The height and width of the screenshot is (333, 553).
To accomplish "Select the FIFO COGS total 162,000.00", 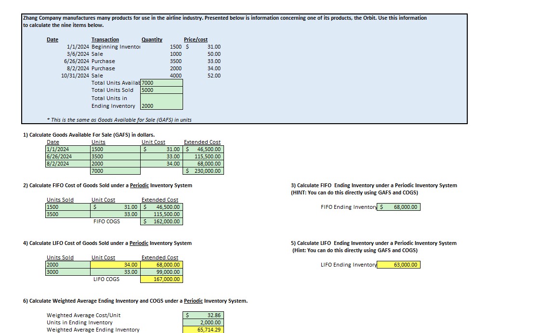I will point(161,221).
